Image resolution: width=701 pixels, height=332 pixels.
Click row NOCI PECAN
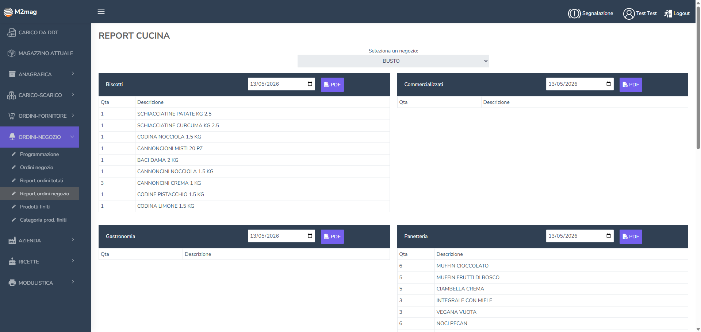[x=543, y=323]
